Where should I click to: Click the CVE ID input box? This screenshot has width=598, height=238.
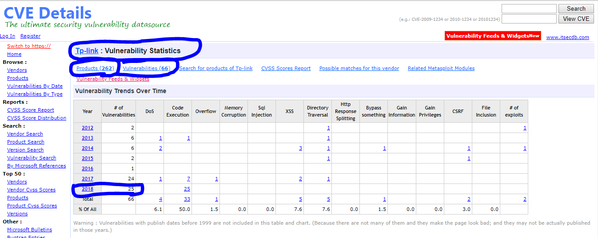(x=529, y=19)
